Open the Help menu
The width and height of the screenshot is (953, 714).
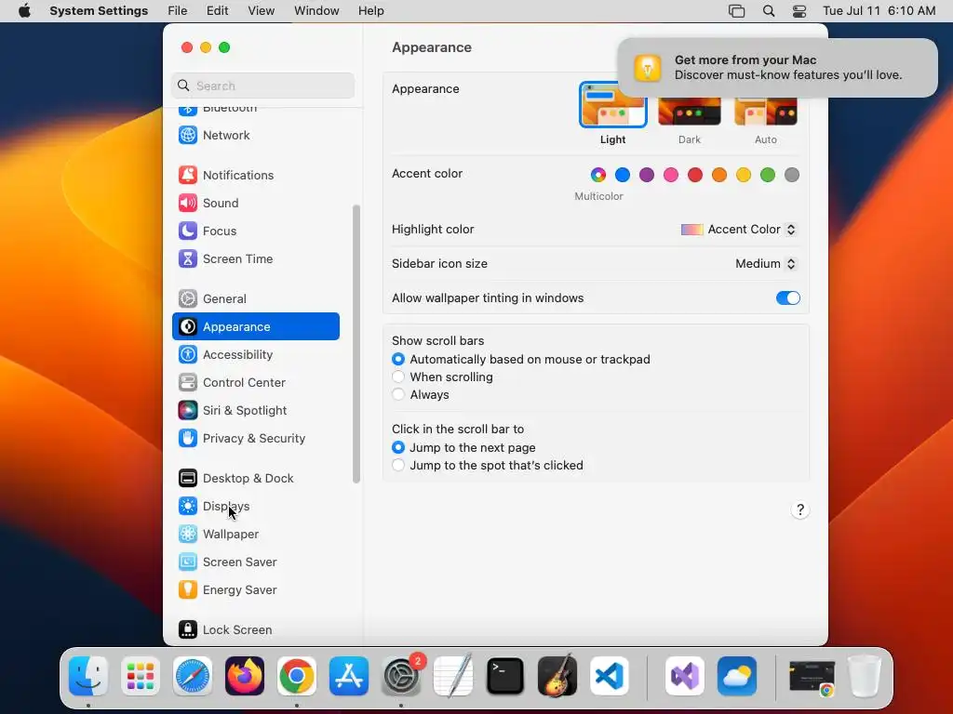pos(370,11)
